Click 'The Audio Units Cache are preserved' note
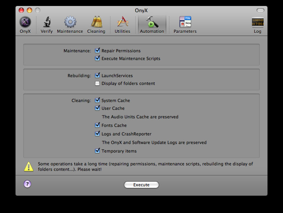283x213 pixels. coord(140,117)
